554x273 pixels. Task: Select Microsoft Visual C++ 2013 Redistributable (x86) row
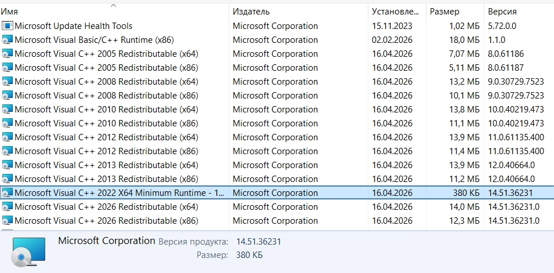pyautogui.click(x=106, y=179)
